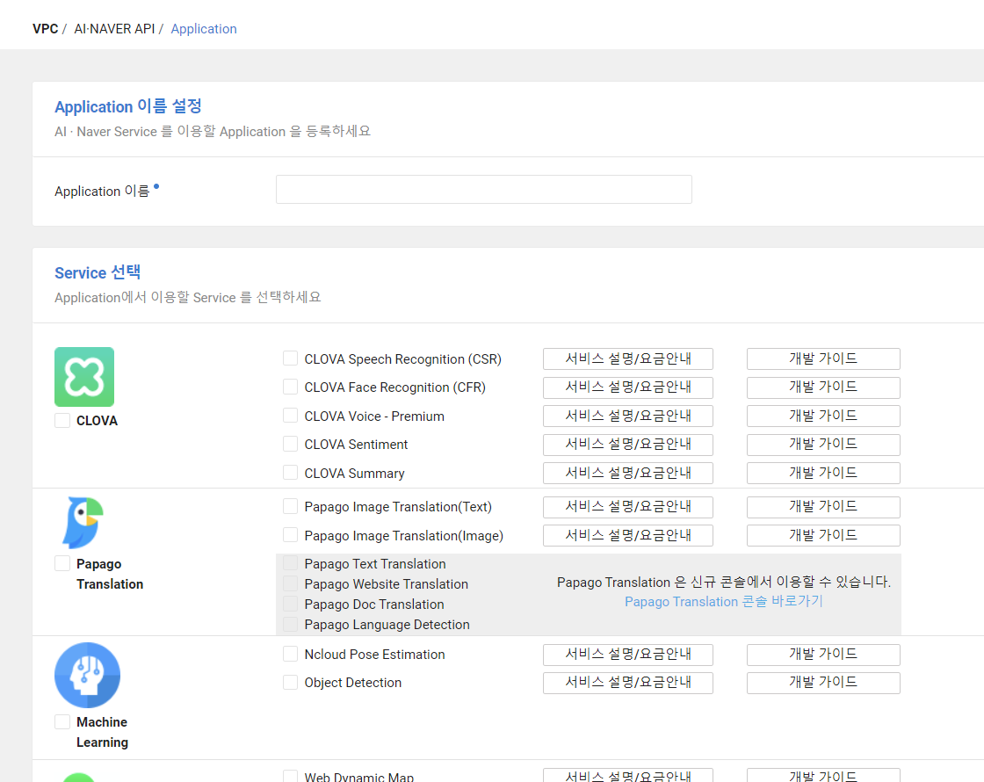The height and width of the screenshot is (782, 984).
Task: Enable CLOVA Speech Recognition (CSR) checkbox
Action: click(x=290, y=358)
